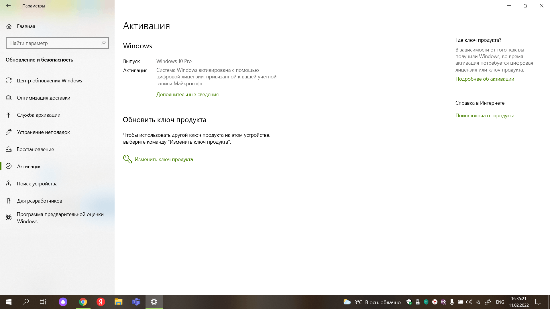Open Для разработчиков section
The image size is (550, 309).
[x=39, y=201]
